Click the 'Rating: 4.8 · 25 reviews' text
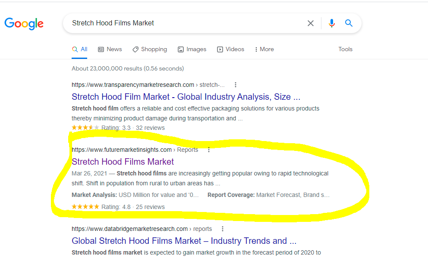Image resolution: width=428 pixels, height=258 pixels. (x=133, y=207)
